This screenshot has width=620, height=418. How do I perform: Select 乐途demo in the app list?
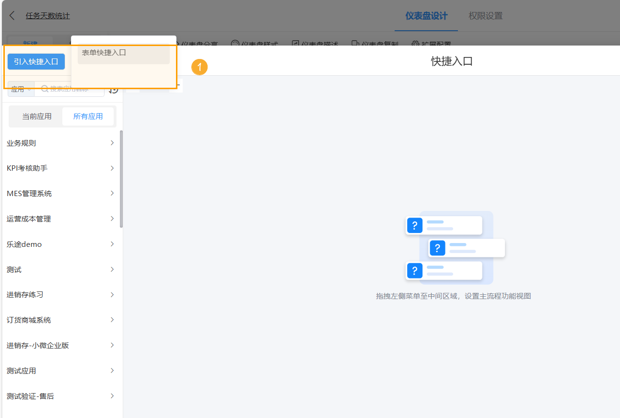24,244
